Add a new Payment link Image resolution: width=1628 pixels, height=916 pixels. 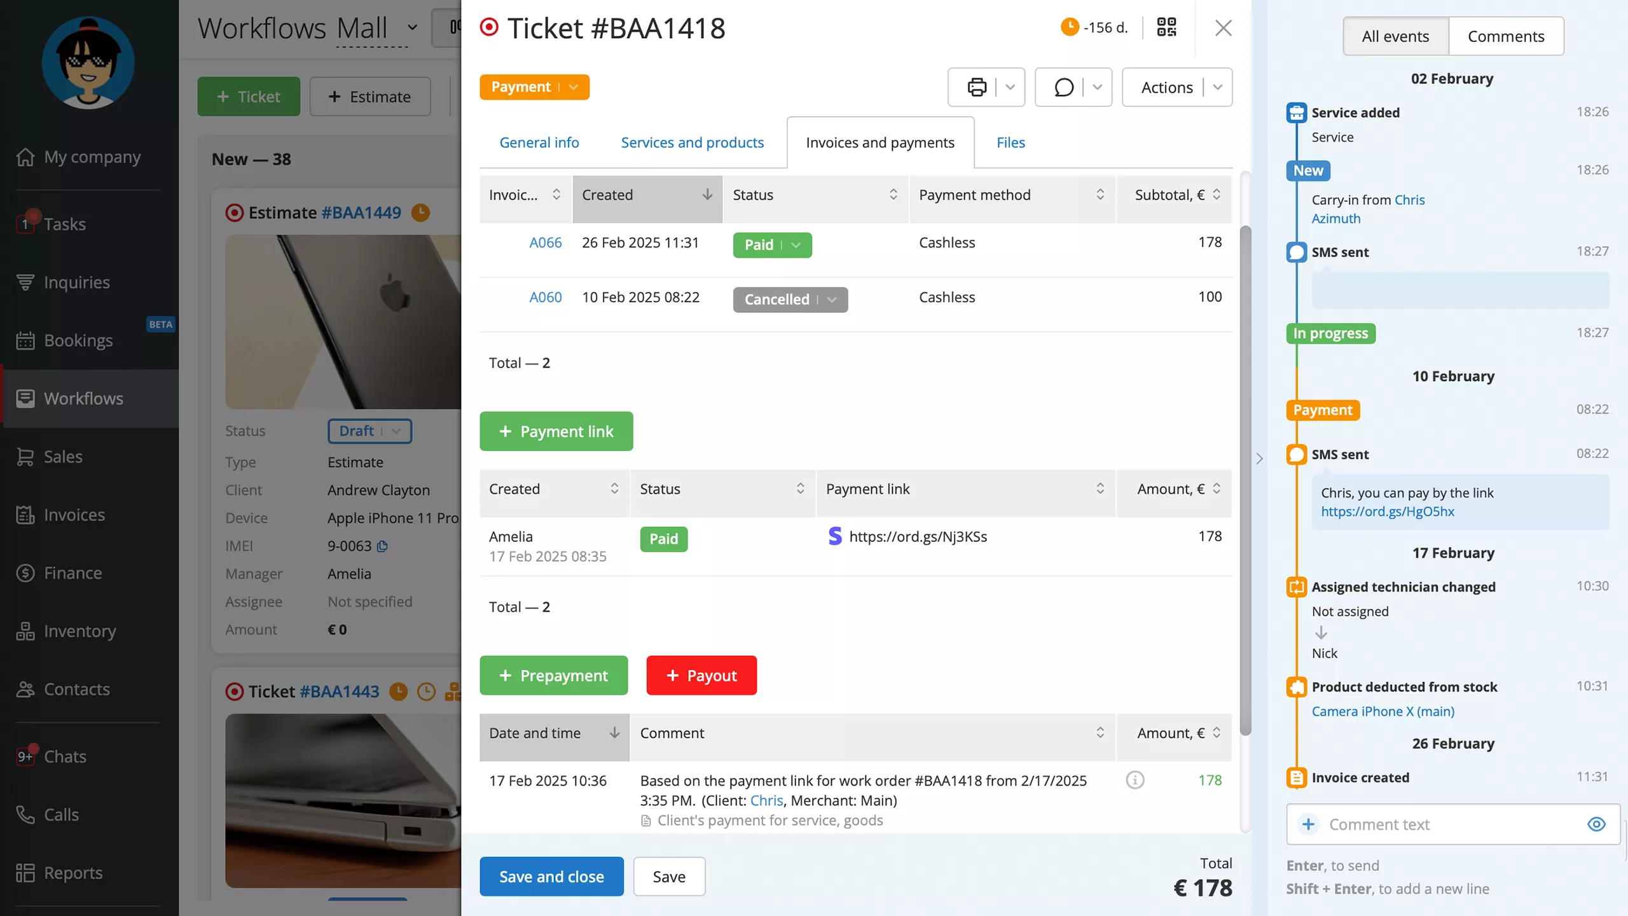coord(556,431)
